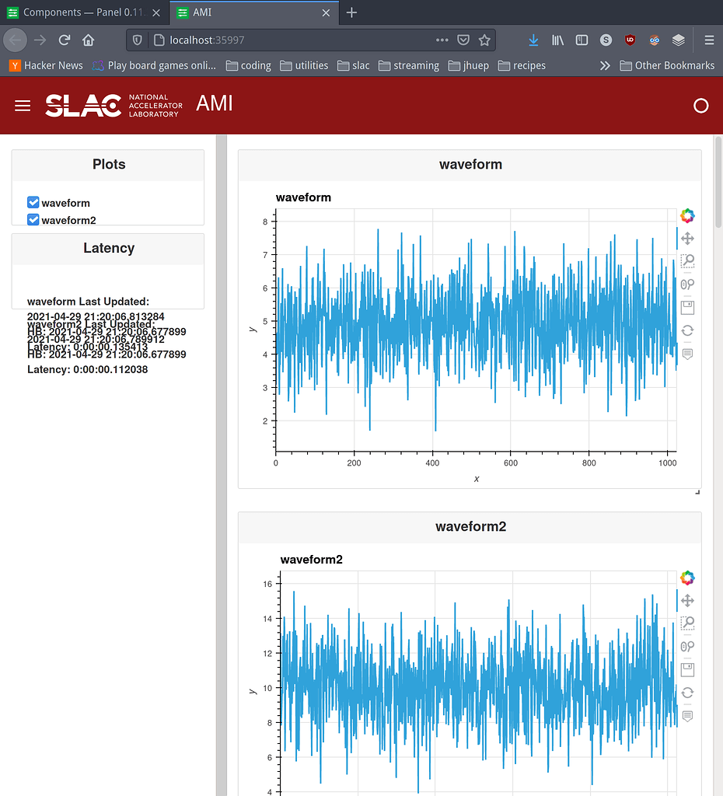723x796 pixels.
Task: Click the Bokeh logo above the waveform plot
Action: [687, 215]
